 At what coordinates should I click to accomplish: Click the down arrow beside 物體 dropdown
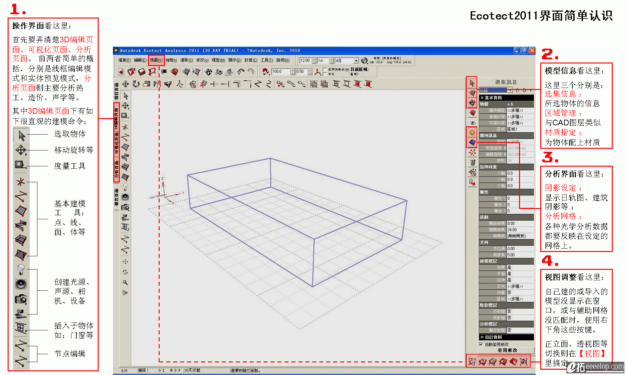(524, 90)
